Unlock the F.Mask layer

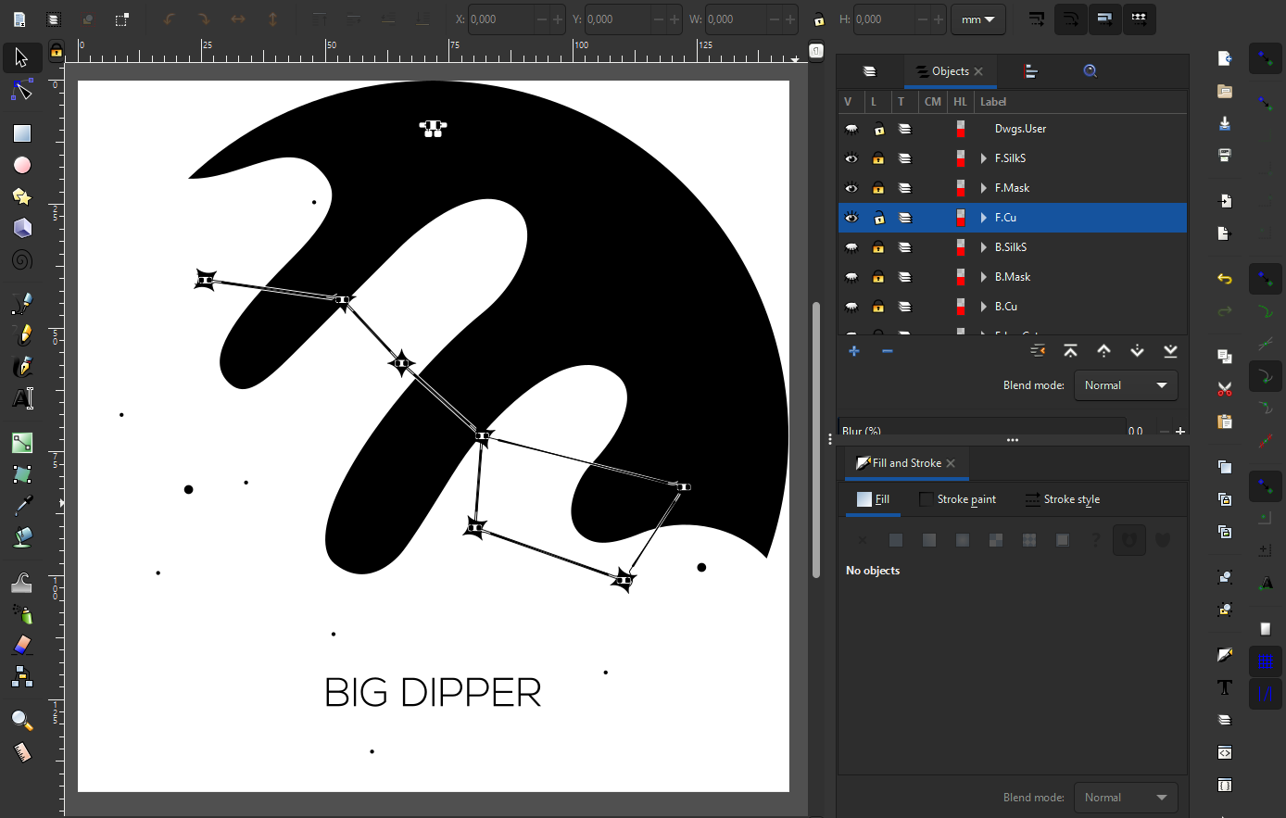click(x=877, y=188)
